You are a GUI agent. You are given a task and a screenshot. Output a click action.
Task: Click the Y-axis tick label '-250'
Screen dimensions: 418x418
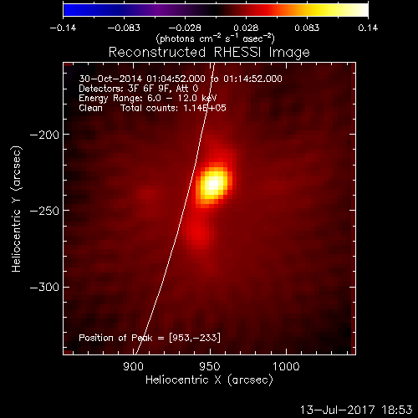44,211
